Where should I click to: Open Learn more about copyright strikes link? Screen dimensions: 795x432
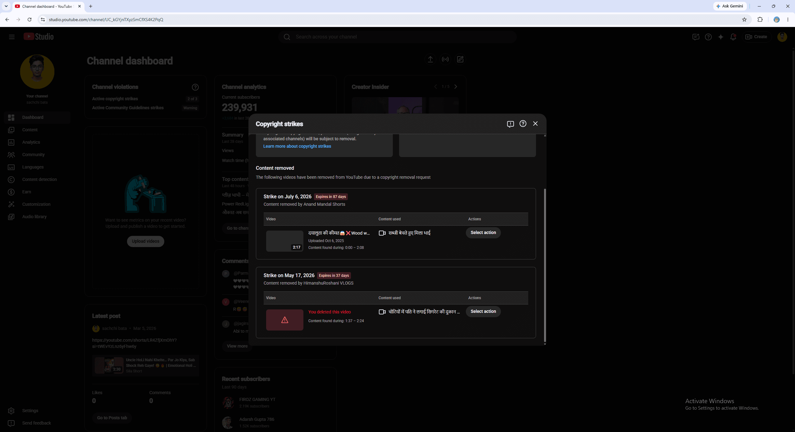click(297, 146)
